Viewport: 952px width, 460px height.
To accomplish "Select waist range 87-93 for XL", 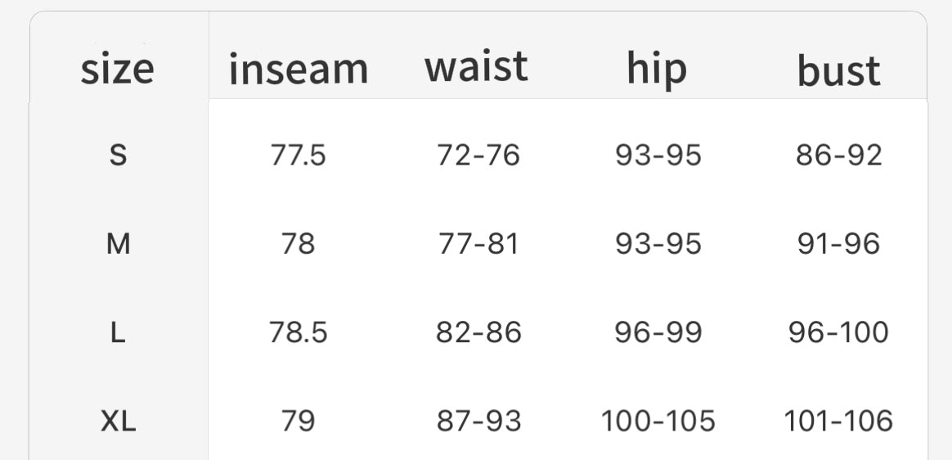I will click(x=478, y=422).
